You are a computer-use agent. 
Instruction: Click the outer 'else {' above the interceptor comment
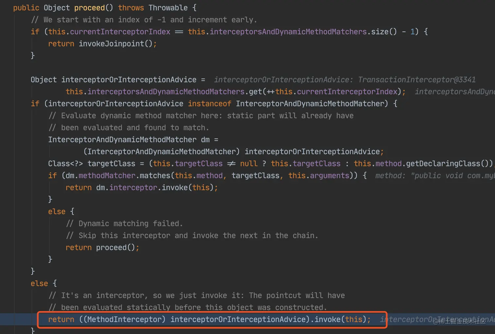[44, 284]
